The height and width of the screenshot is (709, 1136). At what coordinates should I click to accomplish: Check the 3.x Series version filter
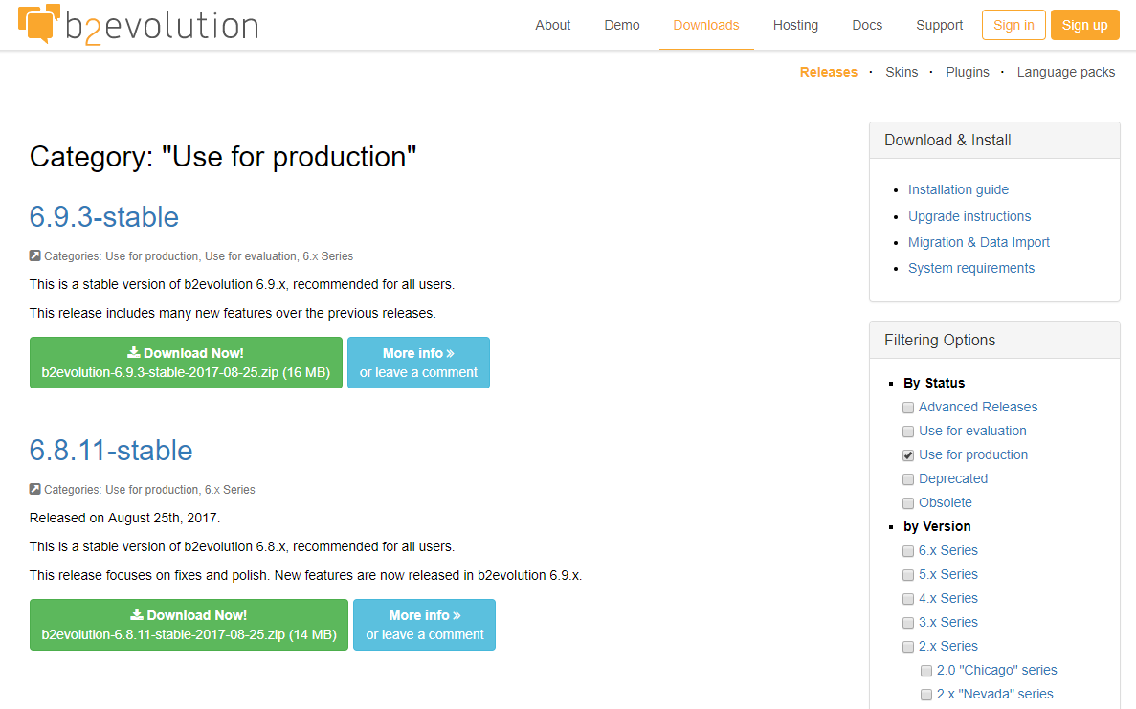point(908,623)
